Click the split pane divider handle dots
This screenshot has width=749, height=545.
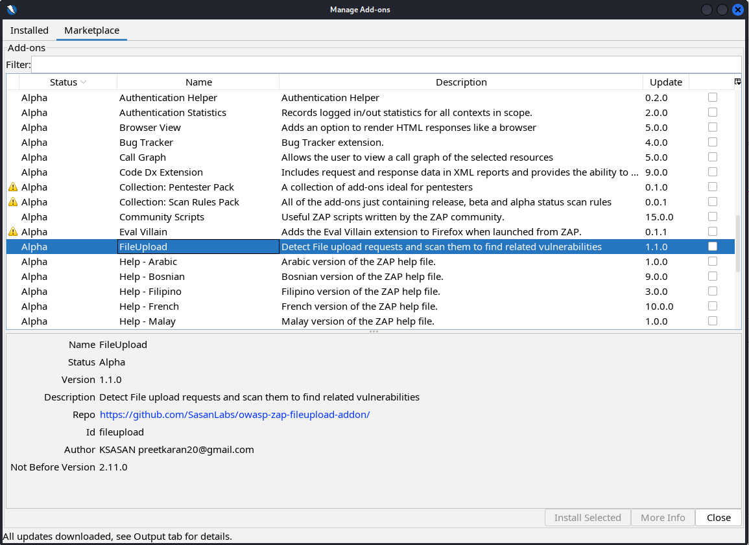(374, 331)
